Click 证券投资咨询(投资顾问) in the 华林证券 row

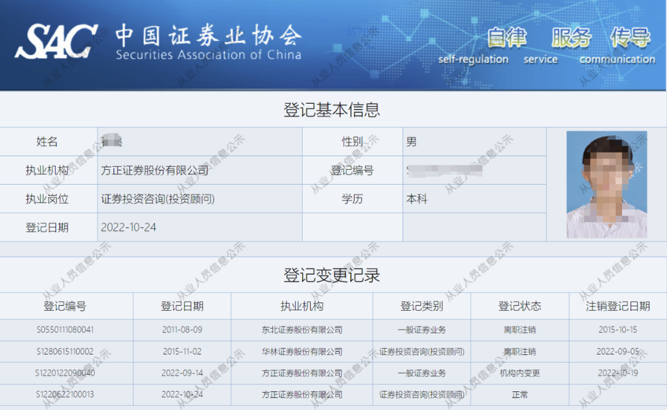click(x=422, y=352)
